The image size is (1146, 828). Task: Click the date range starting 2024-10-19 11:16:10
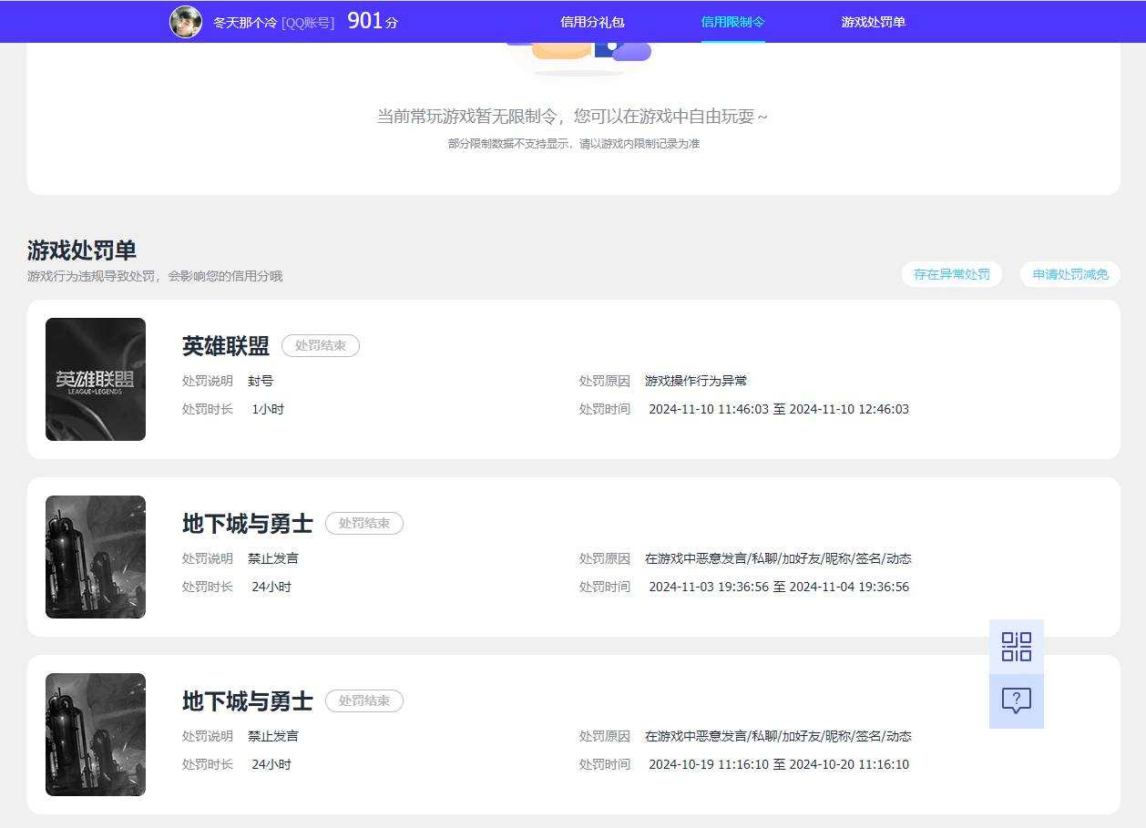tap(779, 764)
